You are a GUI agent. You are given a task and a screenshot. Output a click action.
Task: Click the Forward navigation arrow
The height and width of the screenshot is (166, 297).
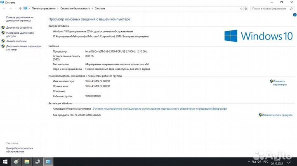(11, 9)
